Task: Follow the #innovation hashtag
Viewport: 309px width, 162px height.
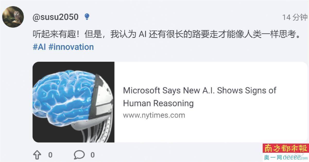Action: point(71,47)
